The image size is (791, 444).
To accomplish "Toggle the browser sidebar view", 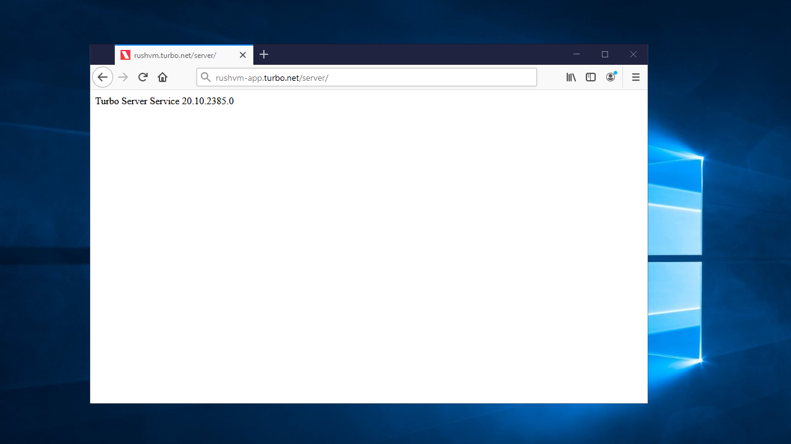I will 590,77.
